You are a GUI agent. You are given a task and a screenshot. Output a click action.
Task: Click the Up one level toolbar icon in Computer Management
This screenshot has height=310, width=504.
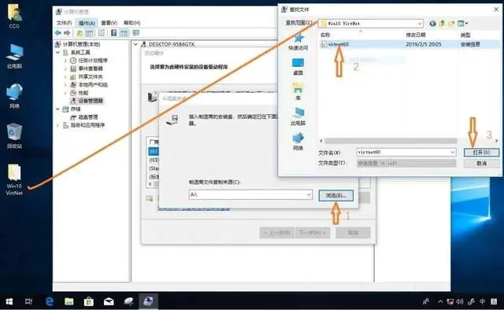coord(80,33)
